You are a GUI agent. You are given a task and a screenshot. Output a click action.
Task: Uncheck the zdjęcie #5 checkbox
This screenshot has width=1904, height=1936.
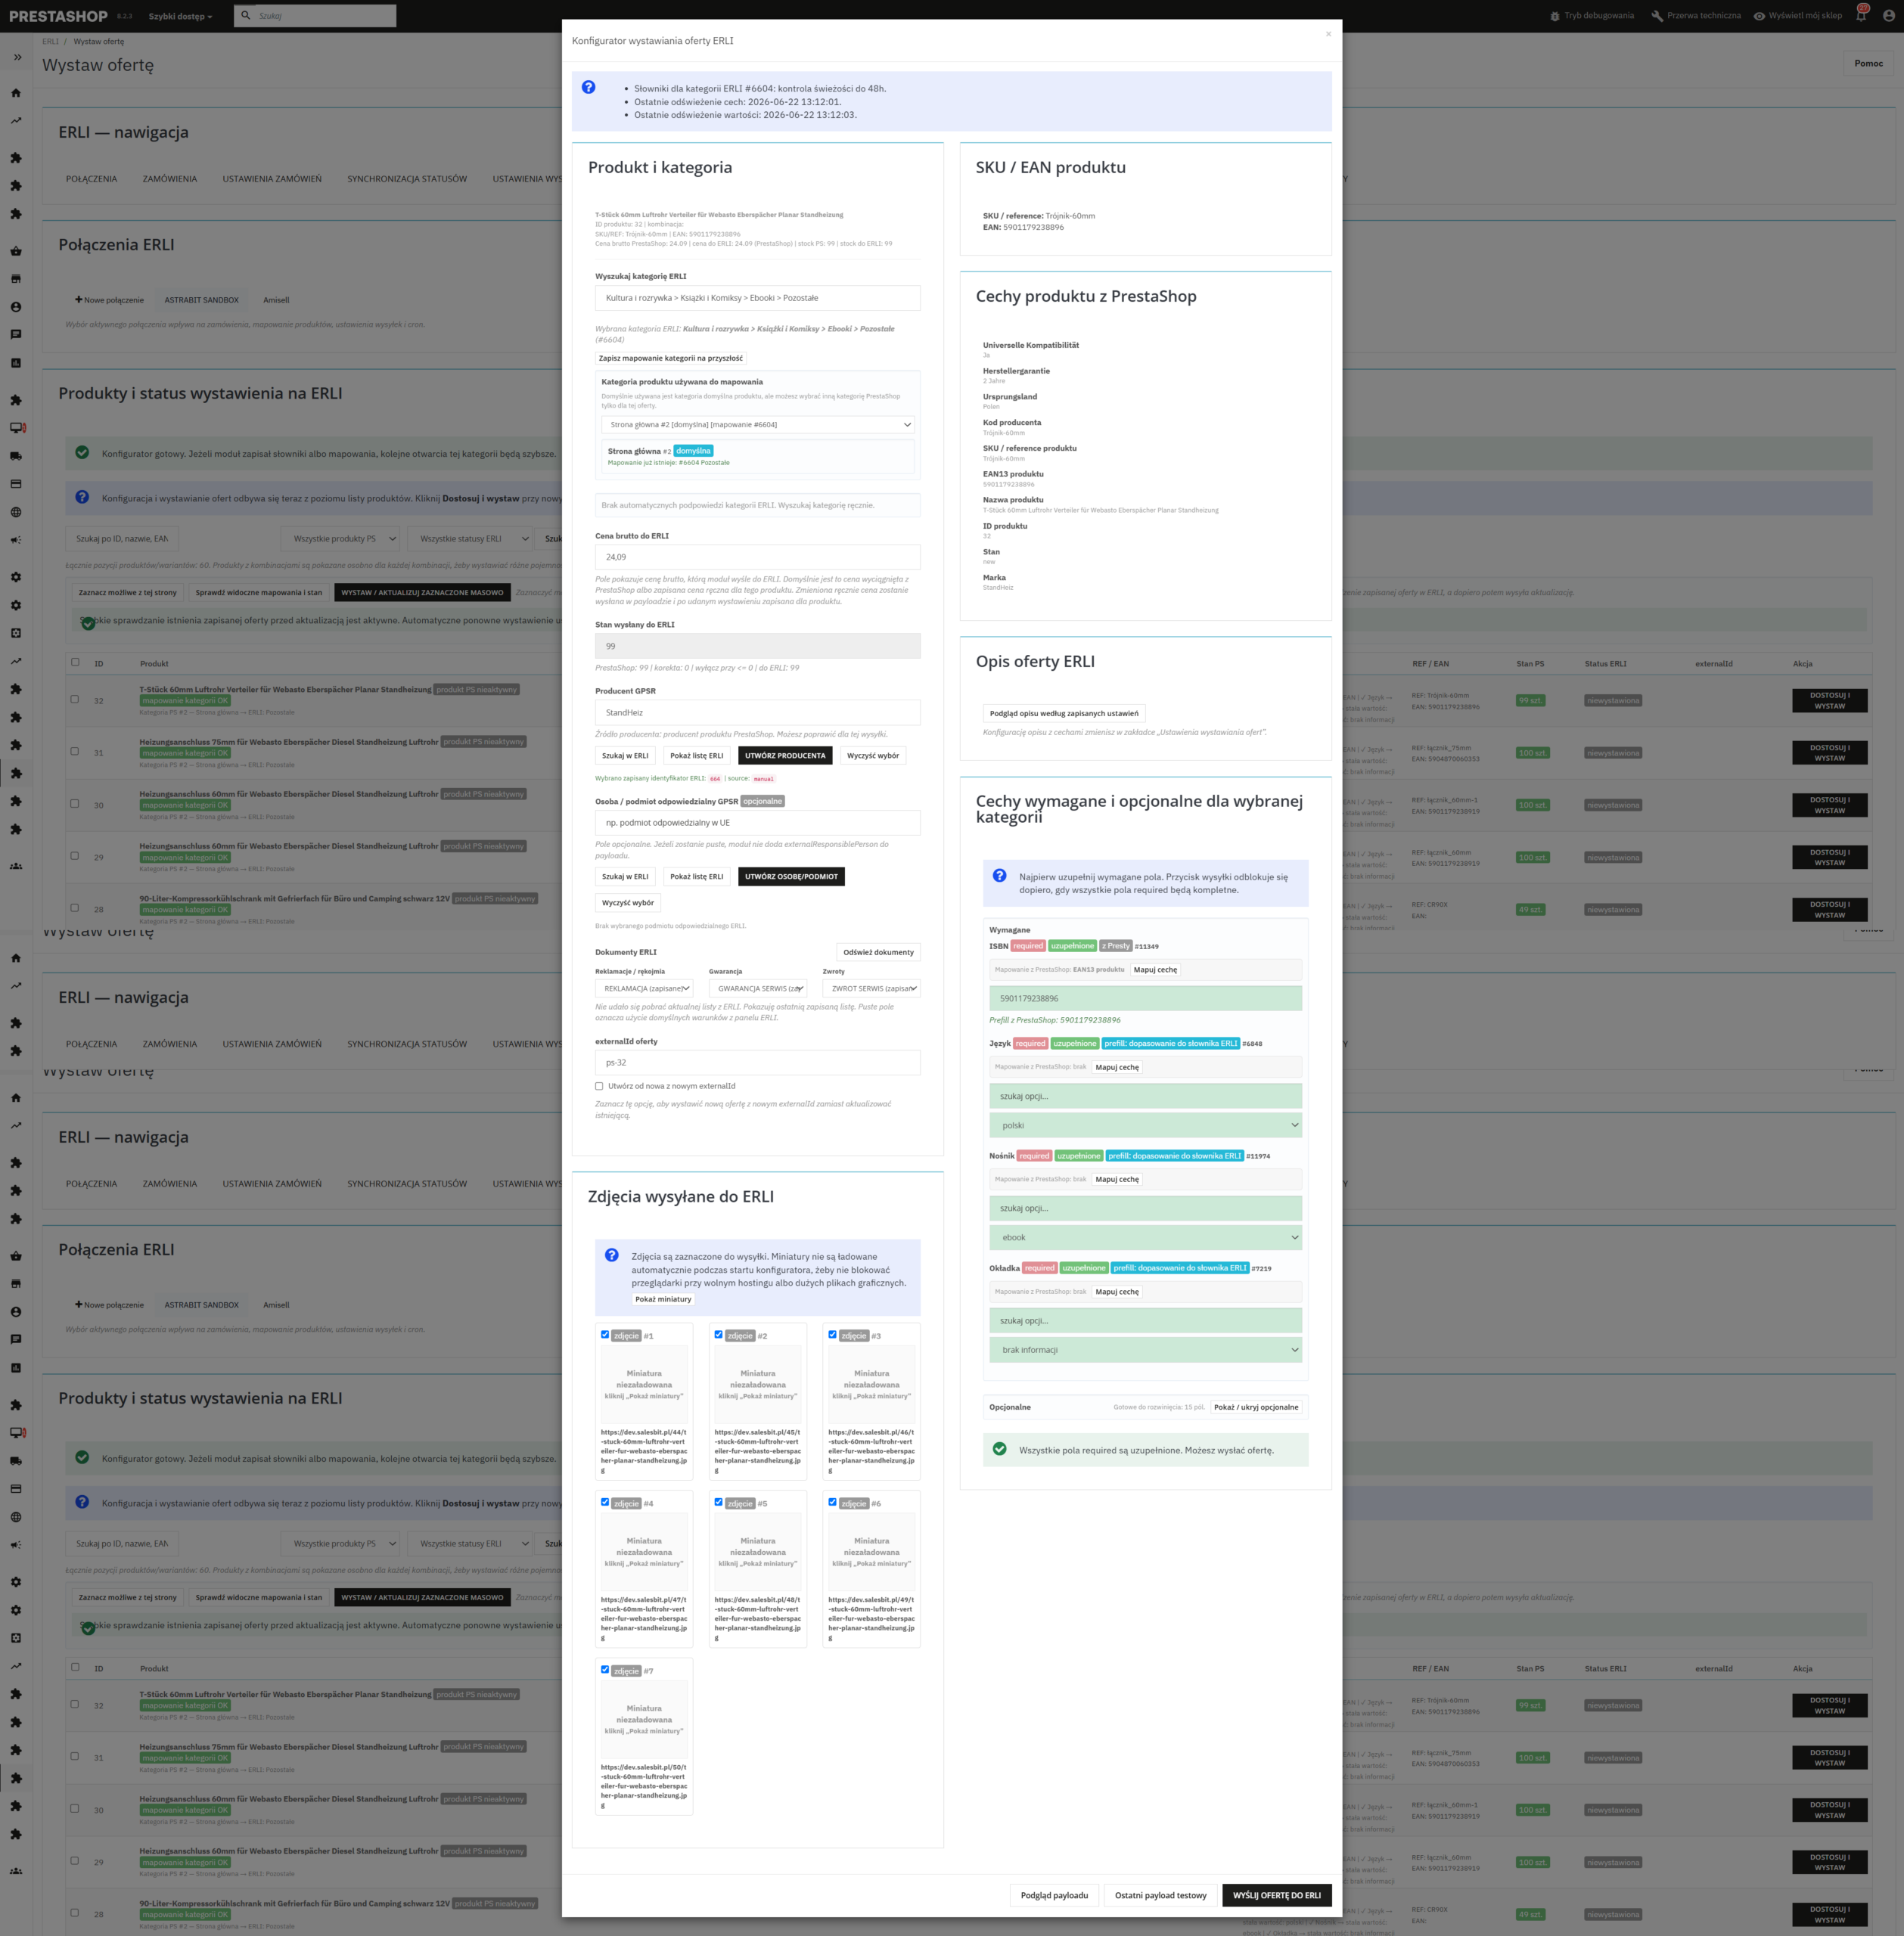tap(718, 1501)
